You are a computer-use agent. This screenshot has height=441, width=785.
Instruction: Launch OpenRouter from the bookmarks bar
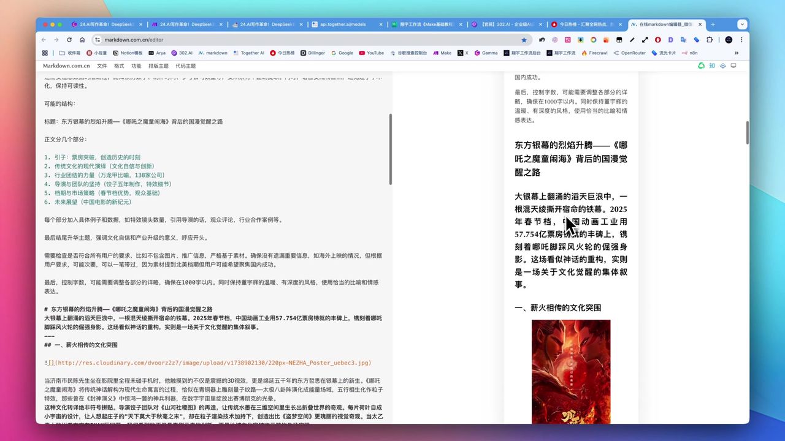(x=632, y=53)
